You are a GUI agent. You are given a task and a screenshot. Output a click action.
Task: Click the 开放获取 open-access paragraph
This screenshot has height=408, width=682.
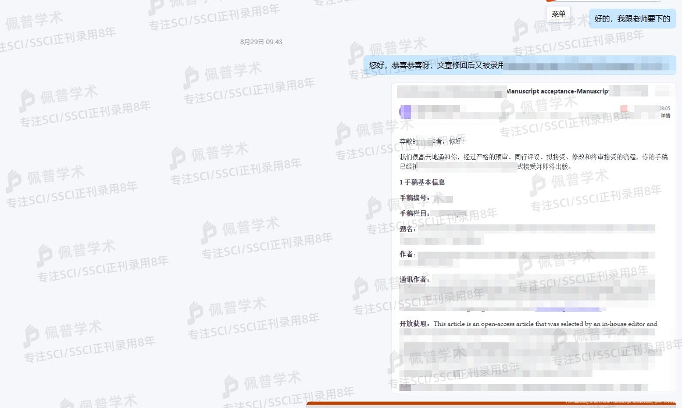[528, 324]
